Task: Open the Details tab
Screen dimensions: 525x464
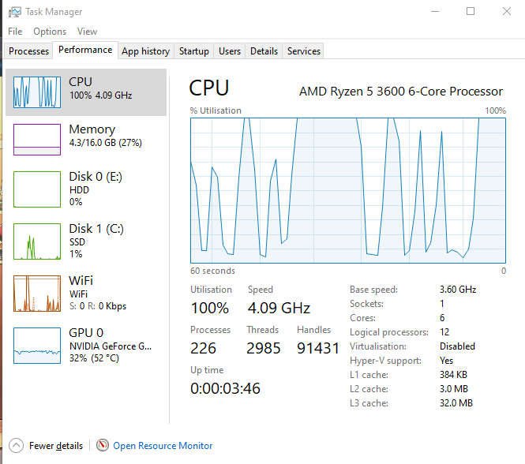Action: tap(264, 51)
